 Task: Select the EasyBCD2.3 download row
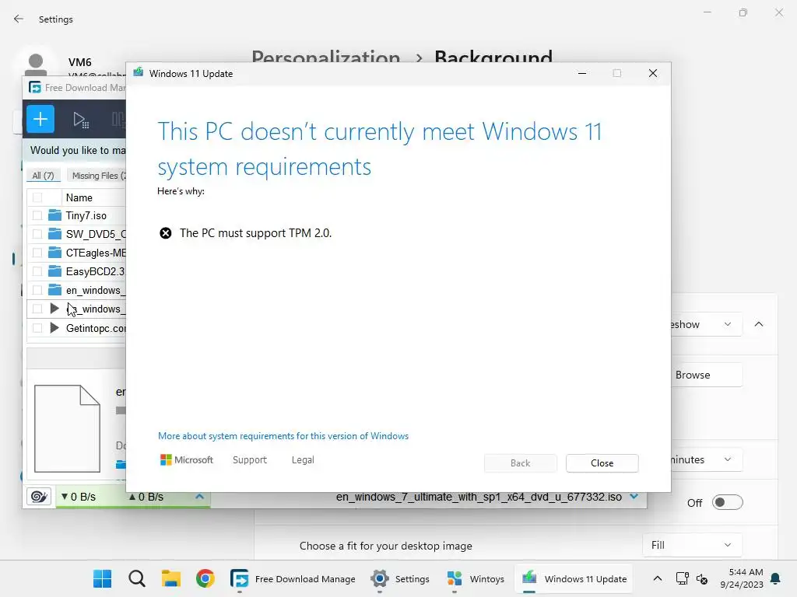tap(76, 271)
